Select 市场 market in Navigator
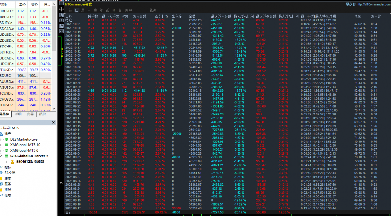This screenshot has height=216, width=391. [x=8, y=189]
